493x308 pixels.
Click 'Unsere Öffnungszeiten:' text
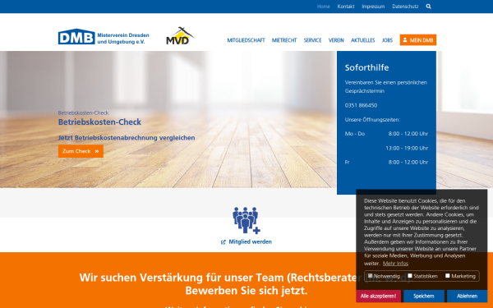(372, 119)
